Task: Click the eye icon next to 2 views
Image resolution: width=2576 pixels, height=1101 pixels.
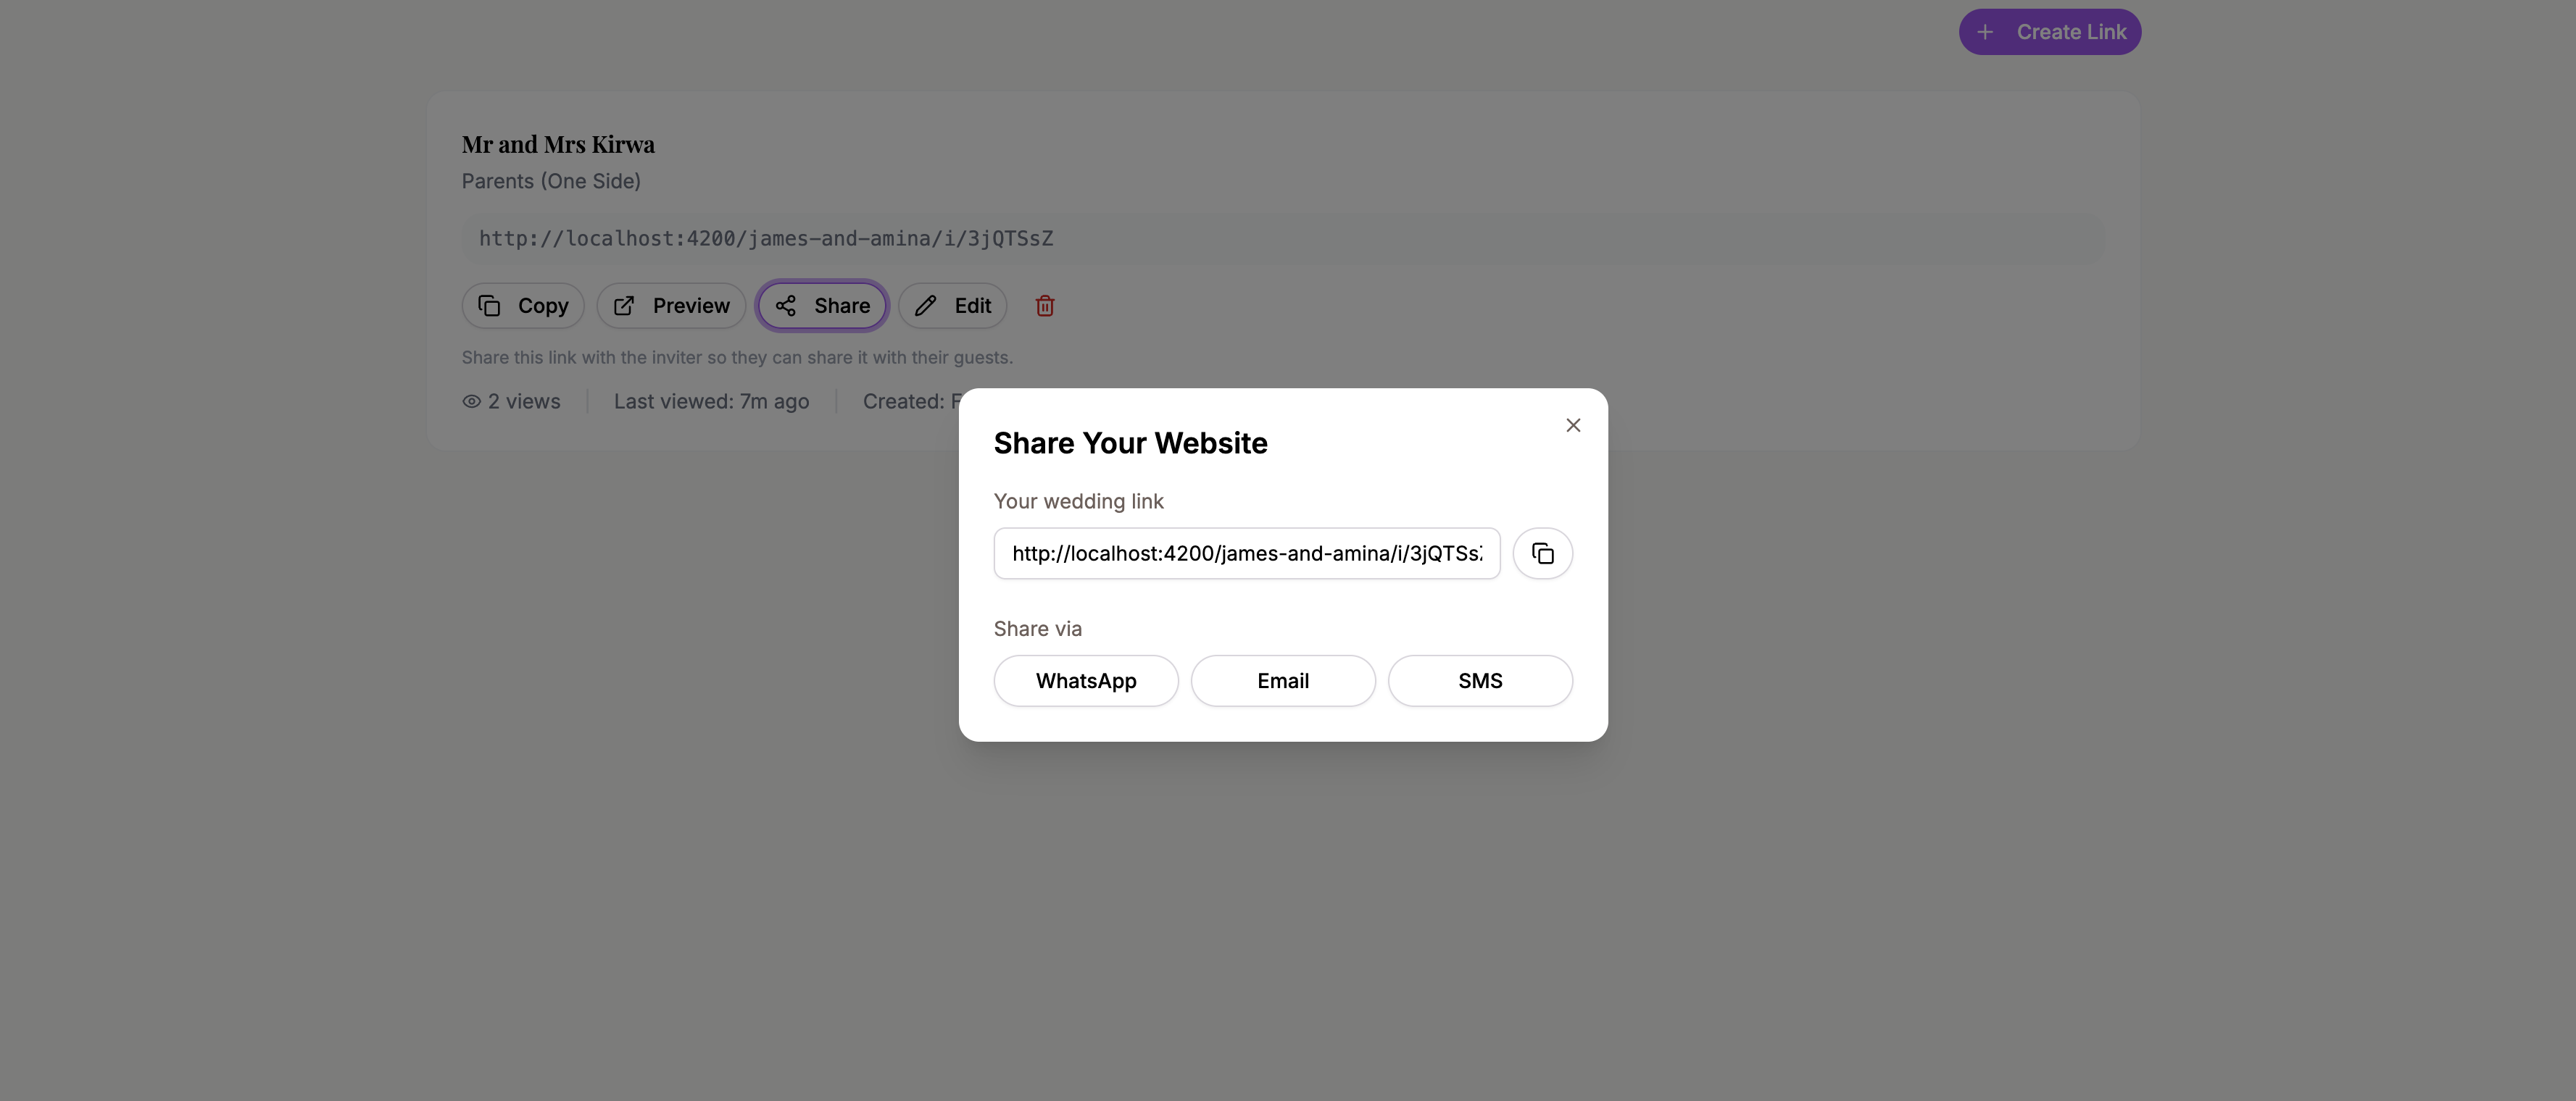Action: click(470, 401)
